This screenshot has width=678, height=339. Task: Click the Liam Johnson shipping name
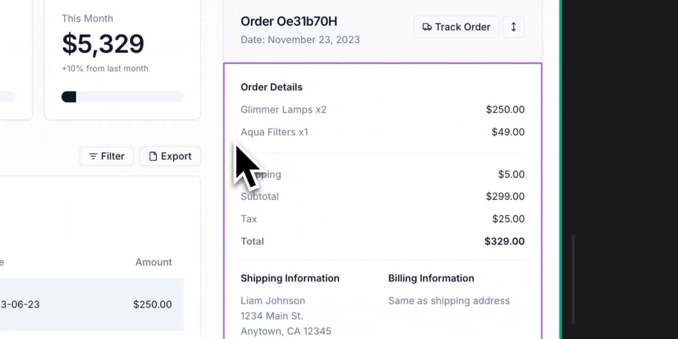[273, 301]
